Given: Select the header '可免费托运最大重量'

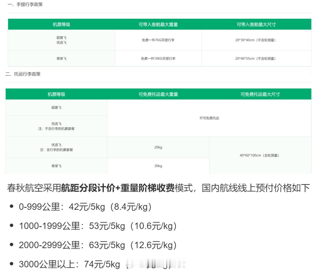Looking at the screenshot, I should tap(158, 94).
